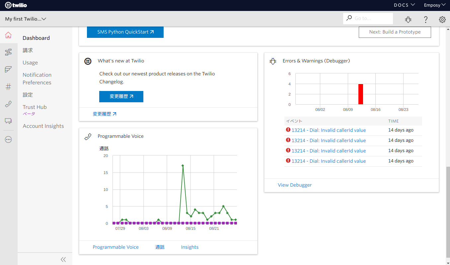Image resolution: width=450 pixels, height=265 pixels.
Task: Expand the Emposy account menu
Action: click(434, 5)
